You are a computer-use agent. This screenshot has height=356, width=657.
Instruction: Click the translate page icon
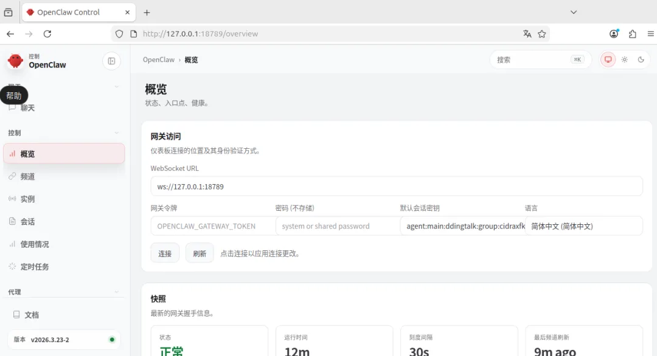click(x=527, y=34)
